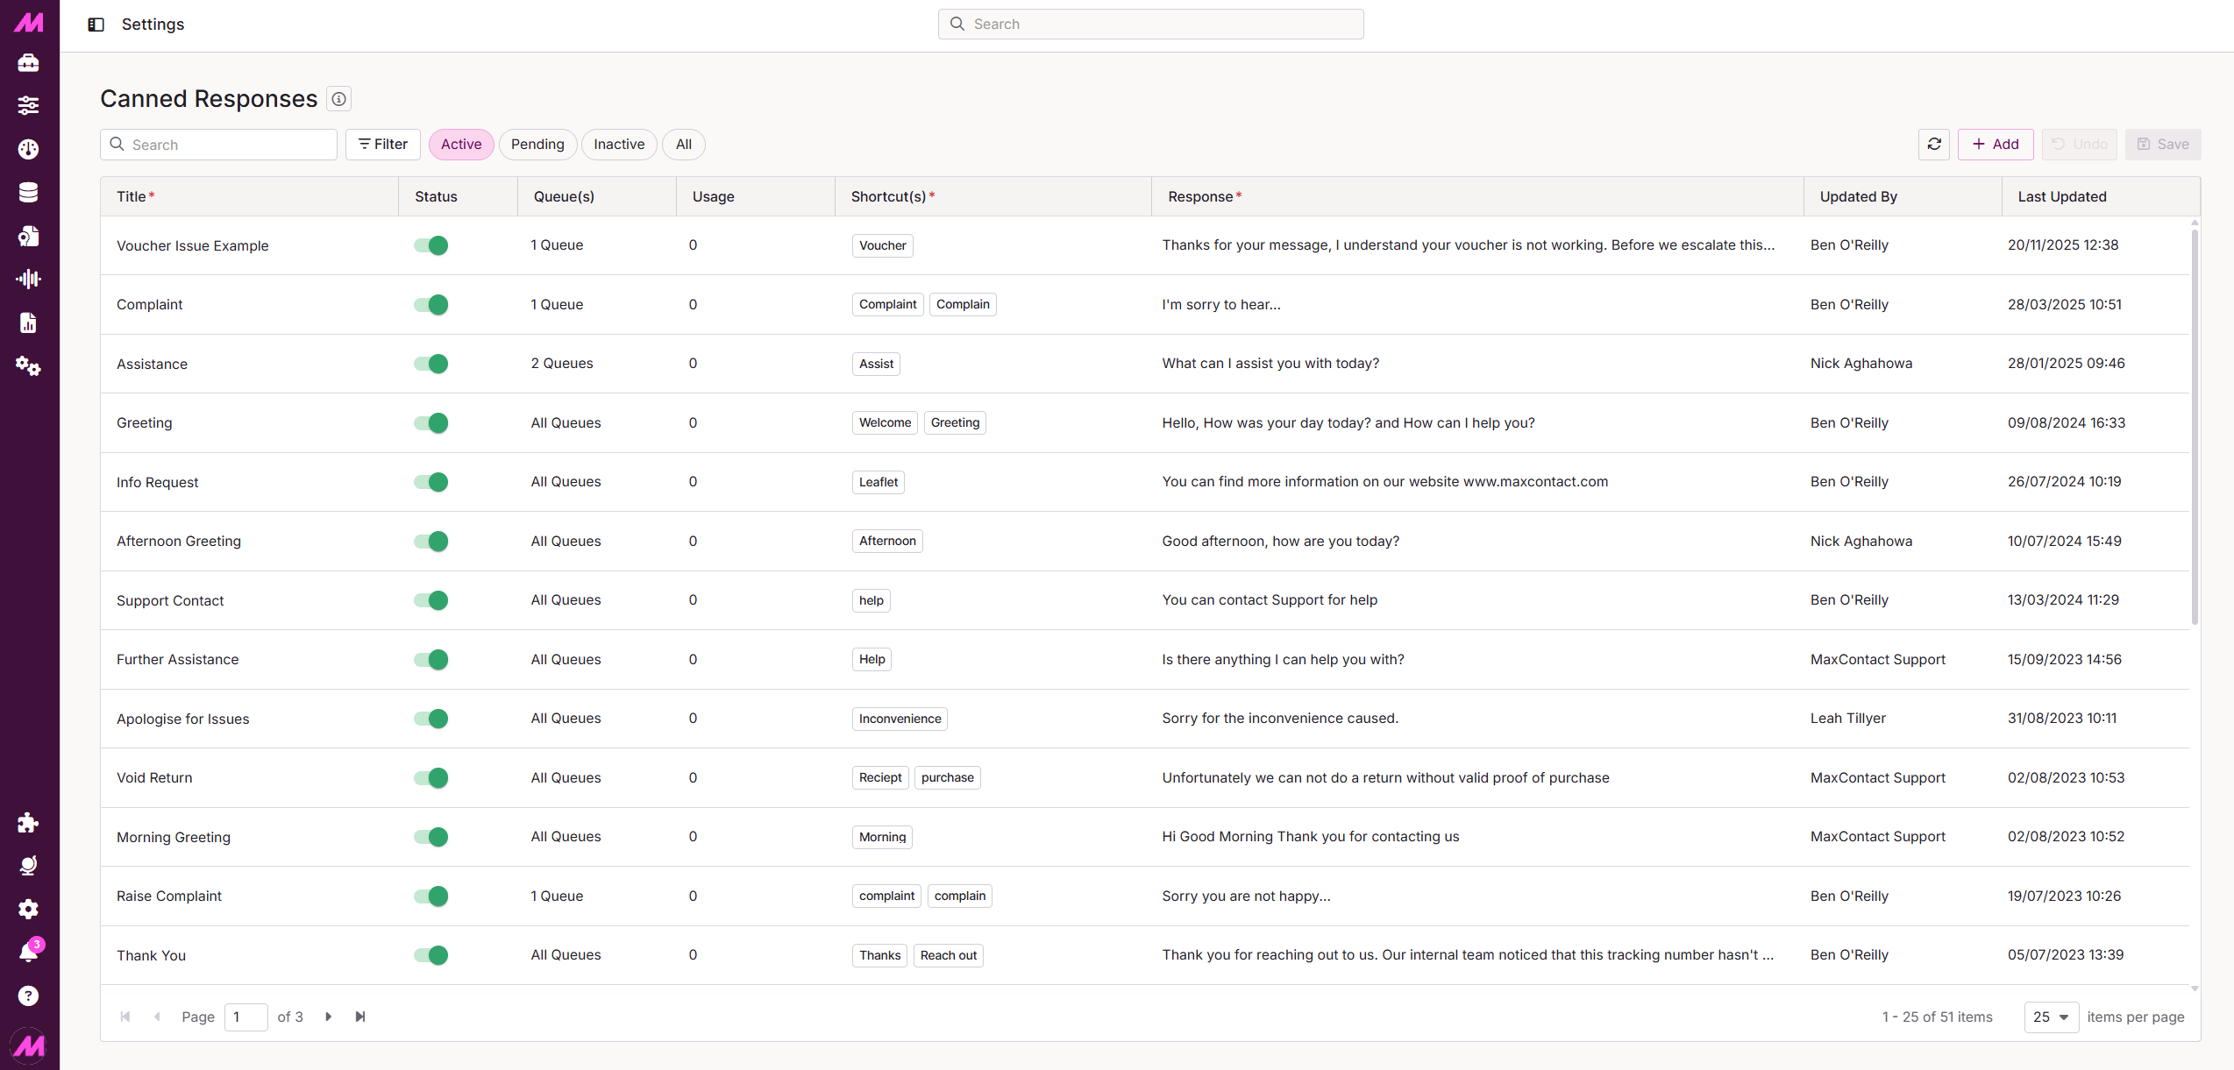Open the audio waveform sidebar icon
This screenshot has width=2234, height=1070.
[x=29, y=280]
